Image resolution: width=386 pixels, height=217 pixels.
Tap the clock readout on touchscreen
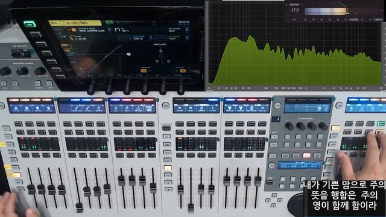coord(184,22)
